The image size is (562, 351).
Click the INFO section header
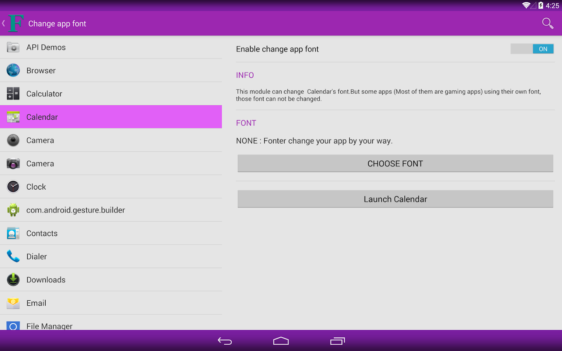tap(245, 75)
